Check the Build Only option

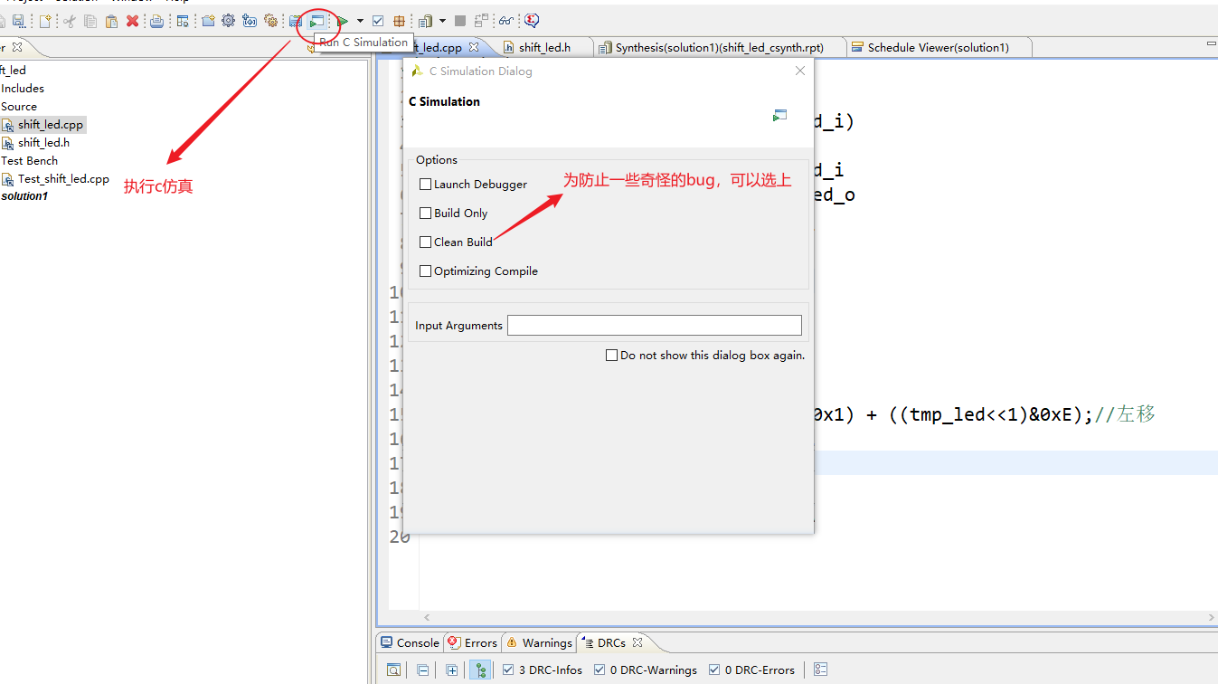coord(426,214)
